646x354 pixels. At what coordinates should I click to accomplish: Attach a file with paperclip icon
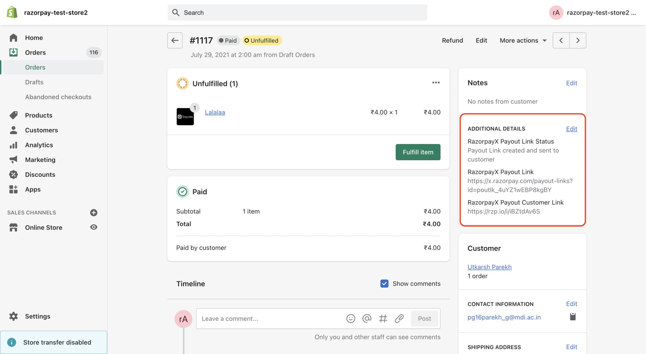399,318
